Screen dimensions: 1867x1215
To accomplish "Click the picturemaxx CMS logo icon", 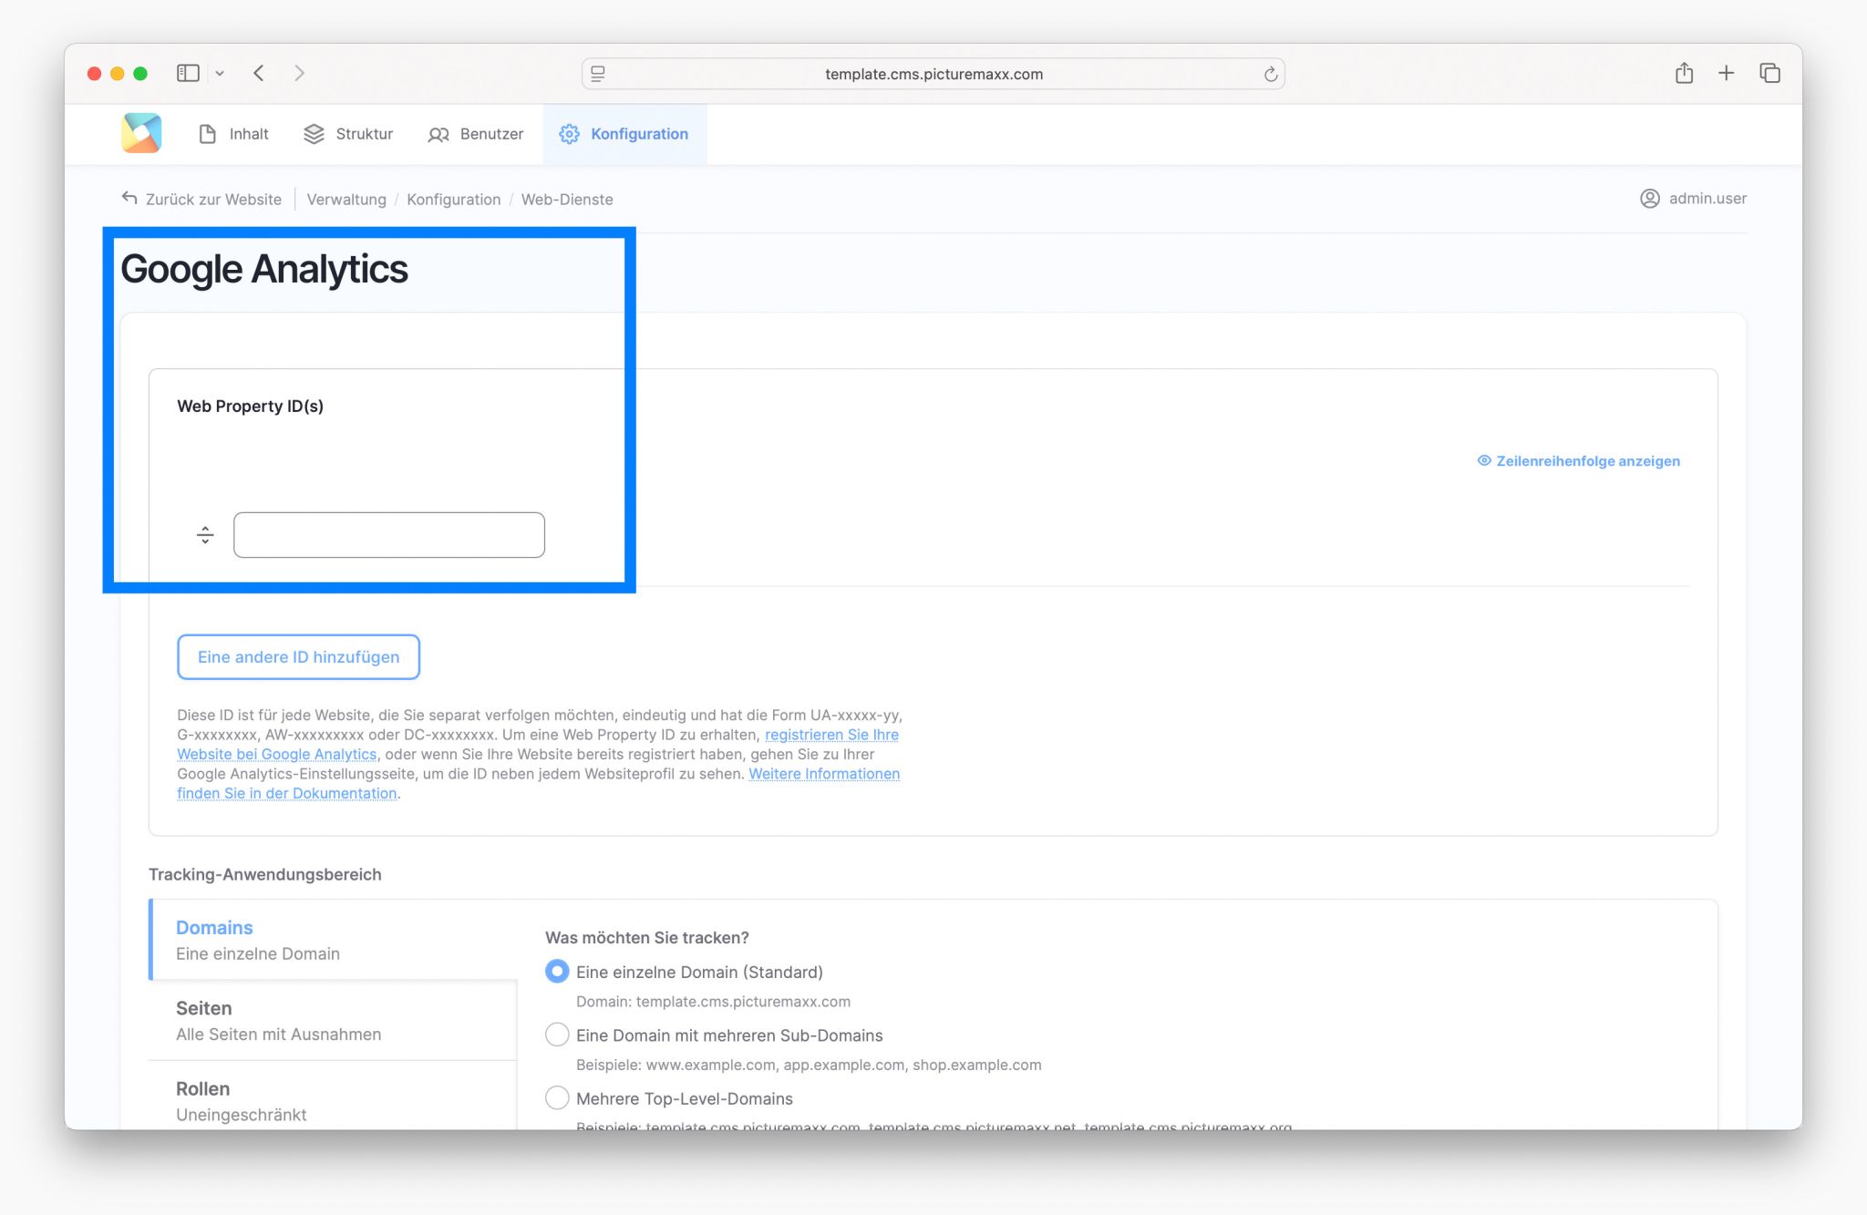I will pyautogui.click(x=141, y=133).
